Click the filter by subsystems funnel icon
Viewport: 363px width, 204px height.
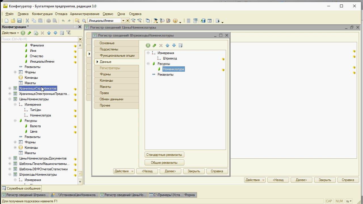coord(68,33)
